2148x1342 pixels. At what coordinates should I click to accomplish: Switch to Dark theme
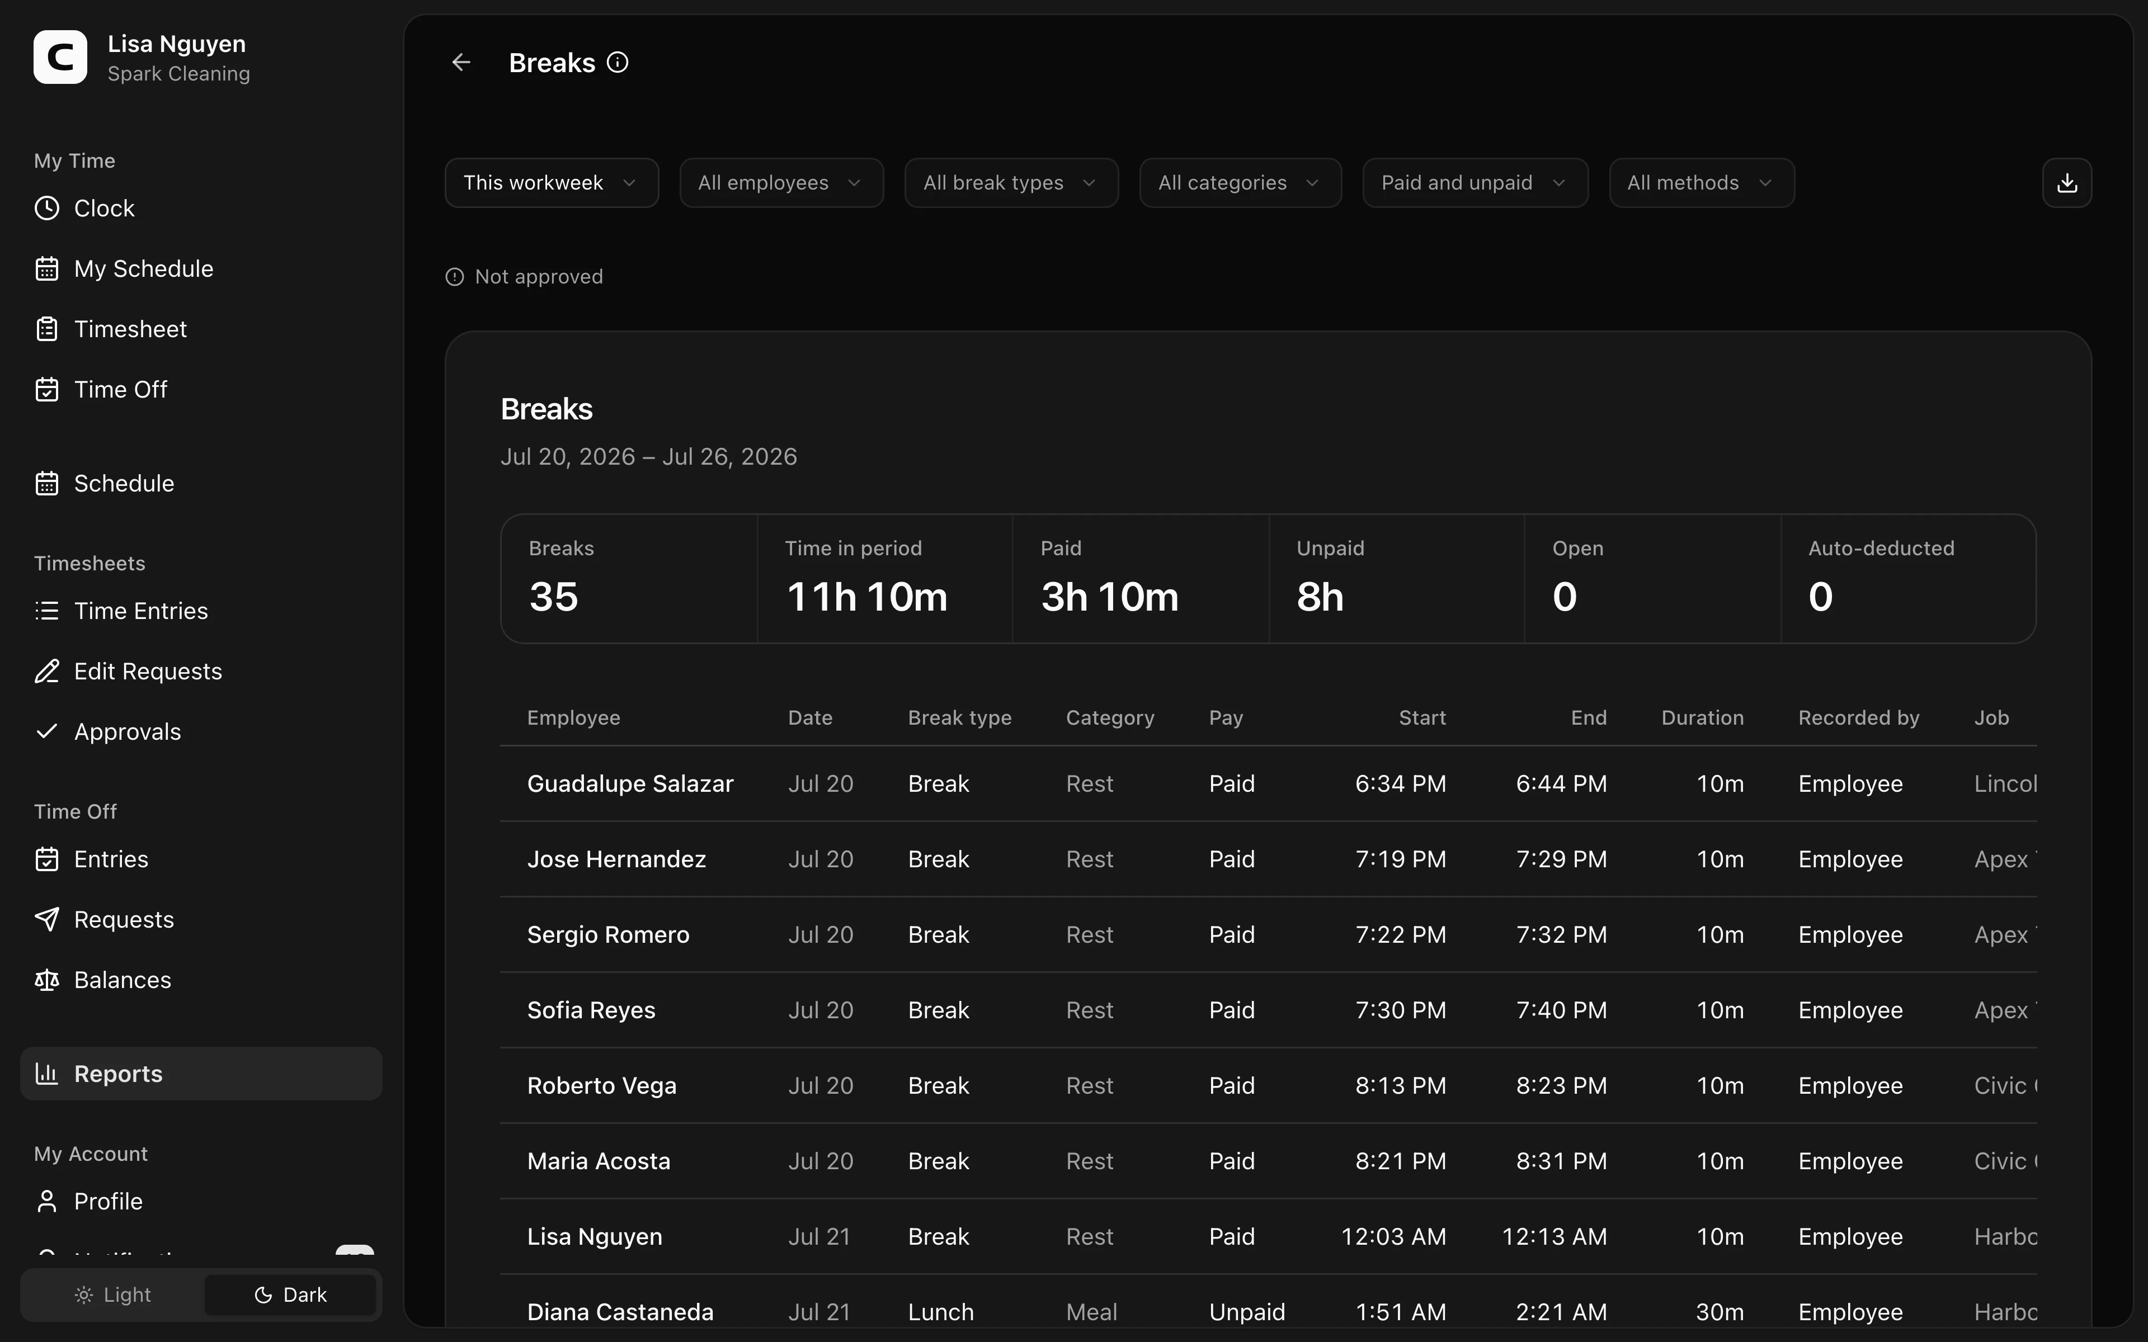click(x=290, y=1295)
